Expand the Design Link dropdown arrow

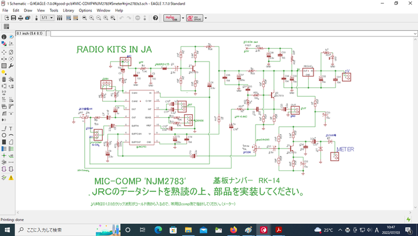coord(183,18)
